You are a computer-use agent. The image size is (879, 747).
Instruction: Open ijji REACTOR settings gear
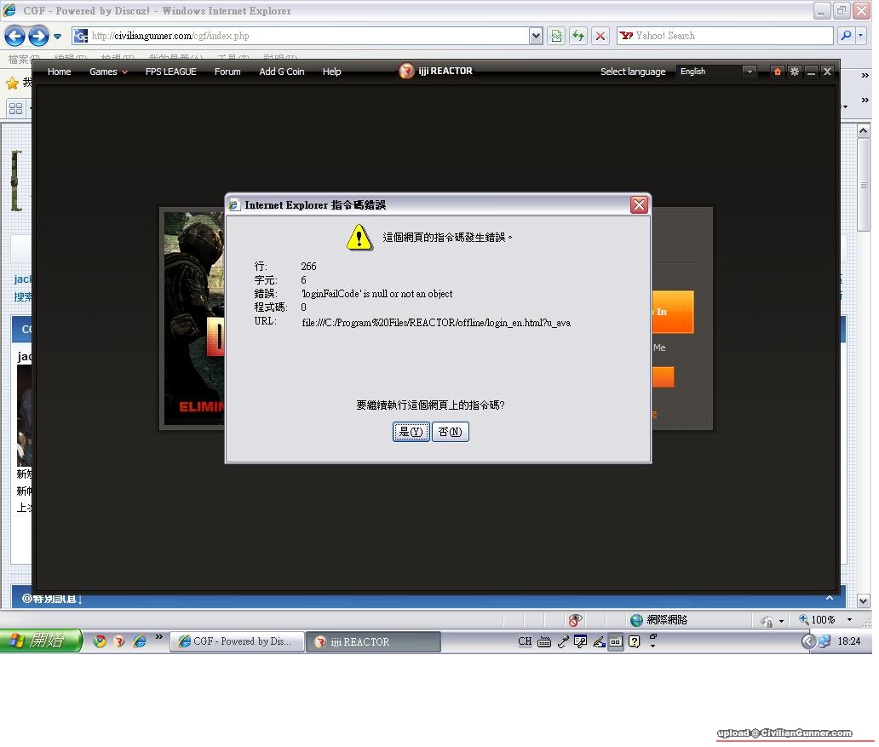[794, 72]
